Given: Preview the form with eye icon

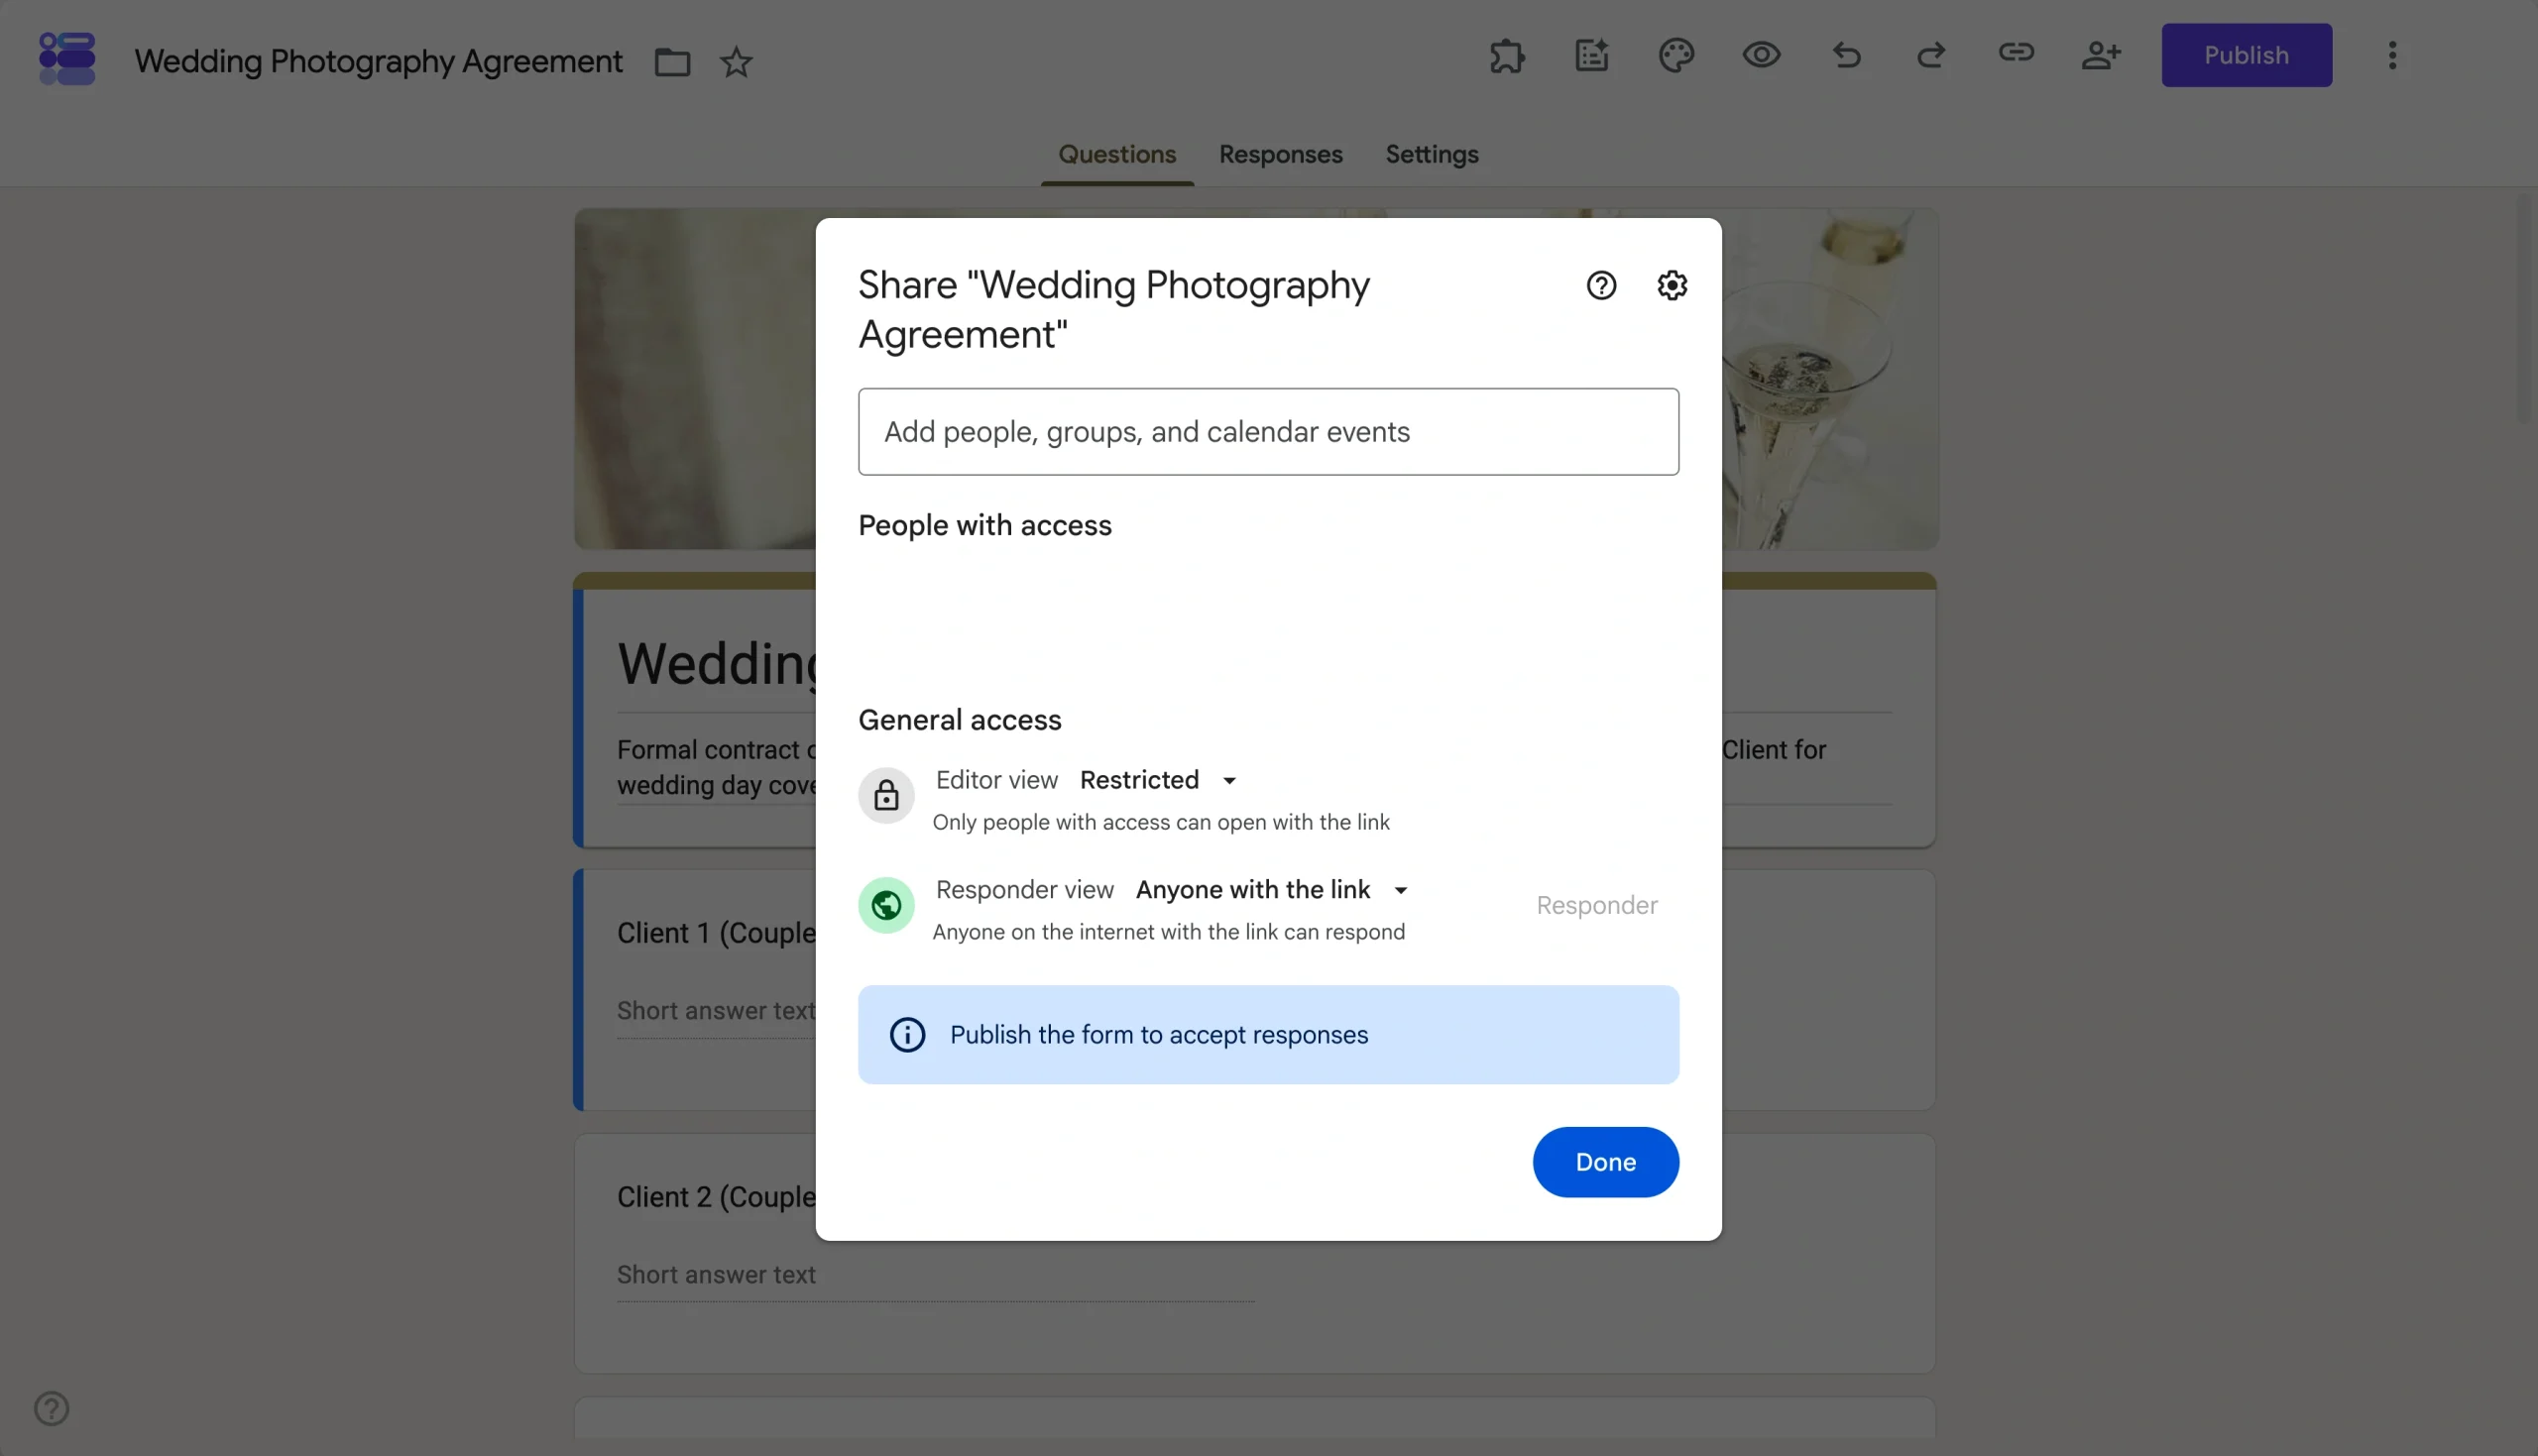Looking at the screenshot, I should [1762, 55].
